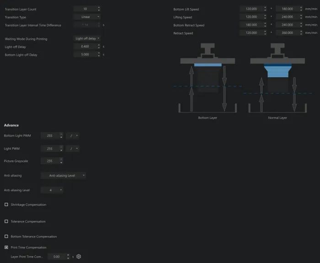This screenshot has width=320, height=263.
Task: Open Bottom Light PWM slash dropdown
Action: (x=72, y=135)
